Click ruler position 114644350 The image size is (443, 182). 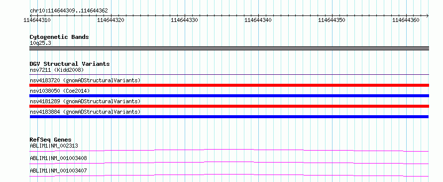pyautogui.click(x=332, y=20)
